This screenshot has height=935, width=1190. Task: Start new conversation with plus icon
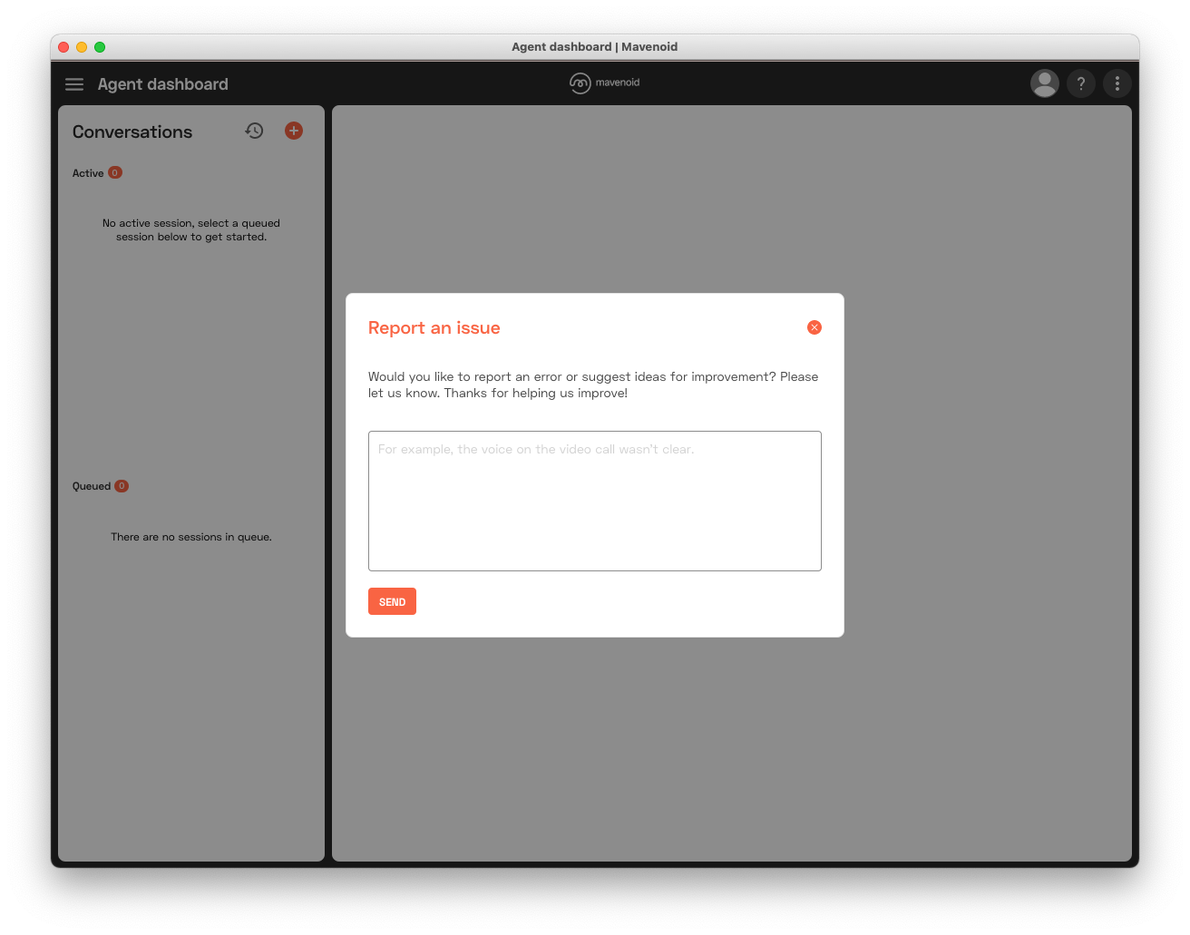(x=294, y=131)
